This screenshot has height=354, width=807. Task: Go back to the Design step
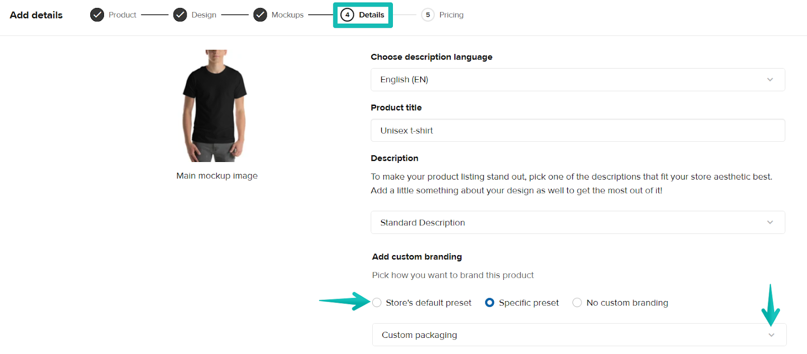(x=204, y=15)
